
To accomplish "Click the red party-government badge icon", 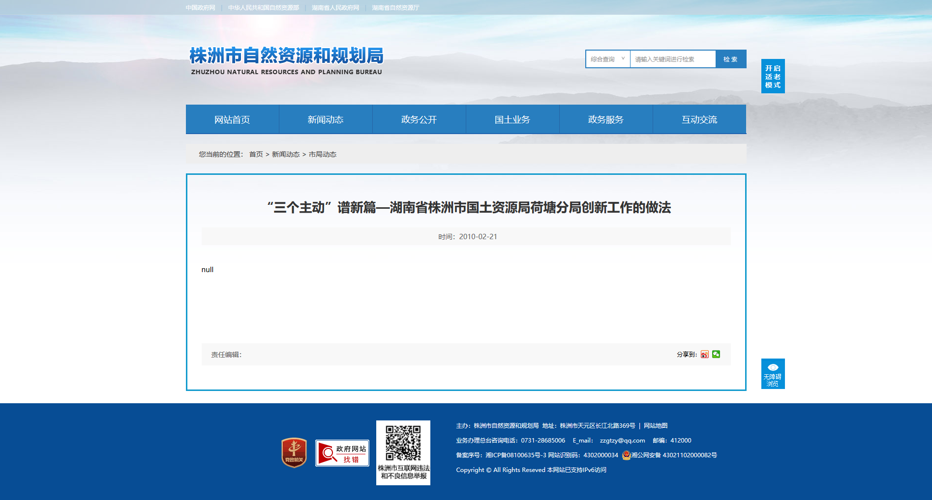I will pos(294,452).
